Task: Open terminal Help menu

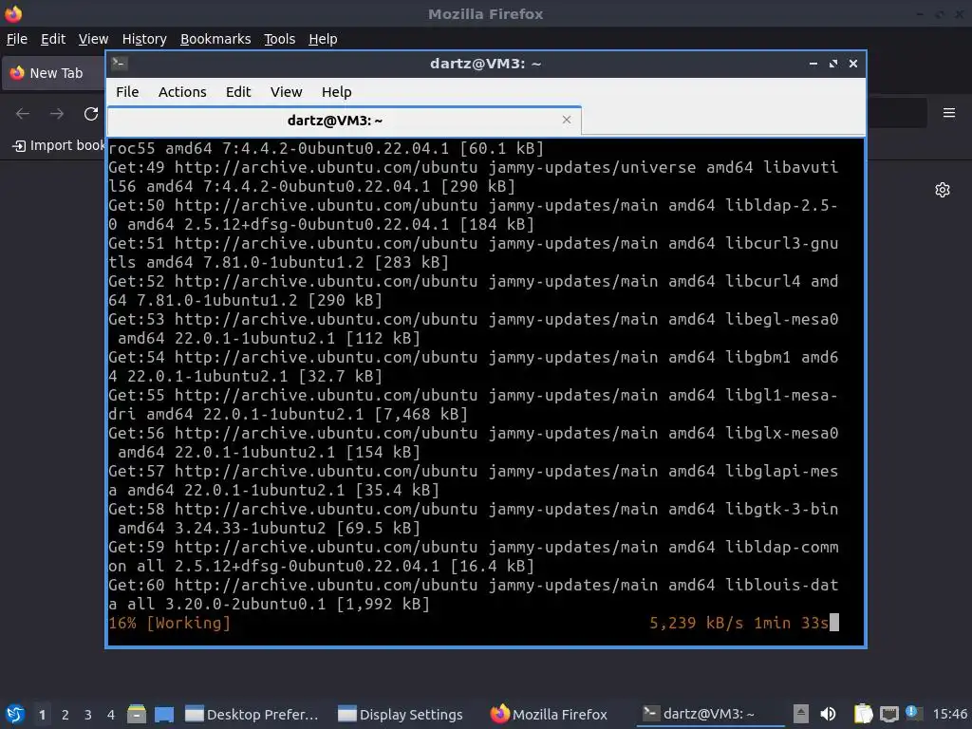Action: point(337,92)
